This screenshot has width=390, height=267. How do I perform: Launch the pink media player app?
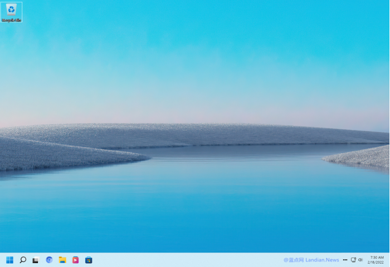tap(75, 260)
